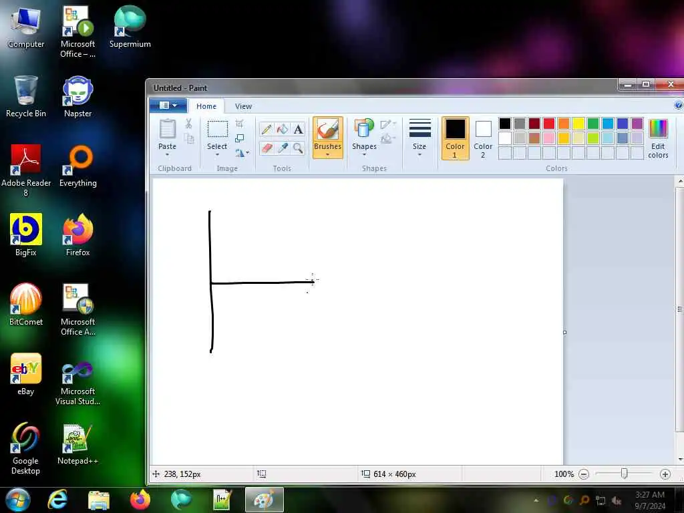
Task: Click the zoom level slider handle
Action: point(625,474)
